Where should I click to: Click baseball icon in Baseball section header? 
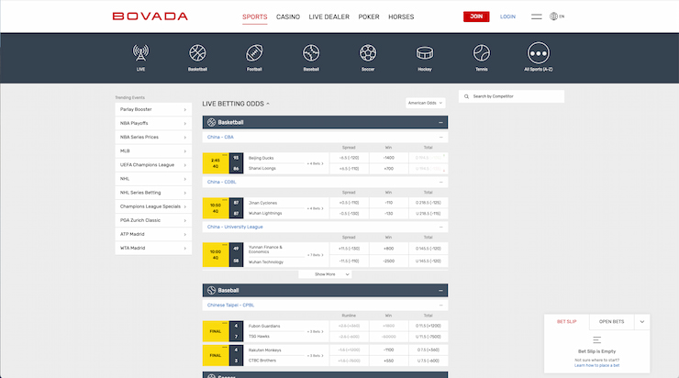pos(211,290)
